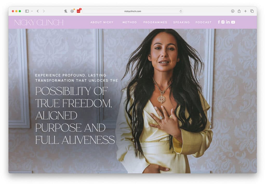Go forward with the browser forward arrow

tap(44, 11)
